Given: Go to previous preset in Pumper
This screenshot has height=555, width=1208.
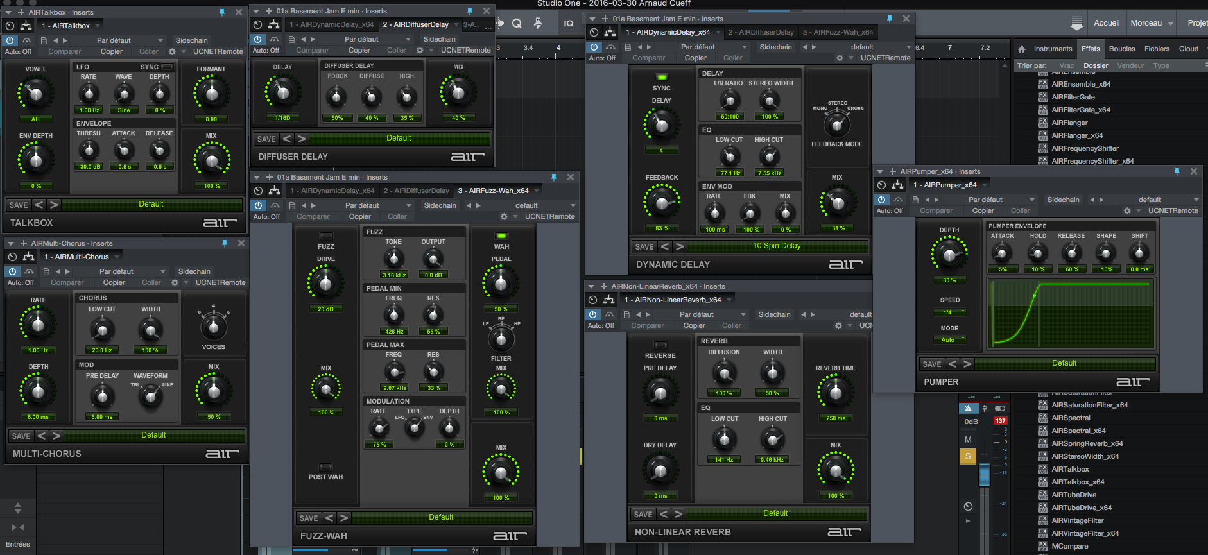Looking at the screenshot, I should [x=953, y=364].
